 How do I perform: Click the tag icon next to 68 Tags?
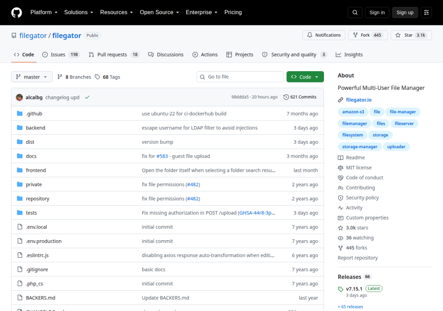[97, 77]
